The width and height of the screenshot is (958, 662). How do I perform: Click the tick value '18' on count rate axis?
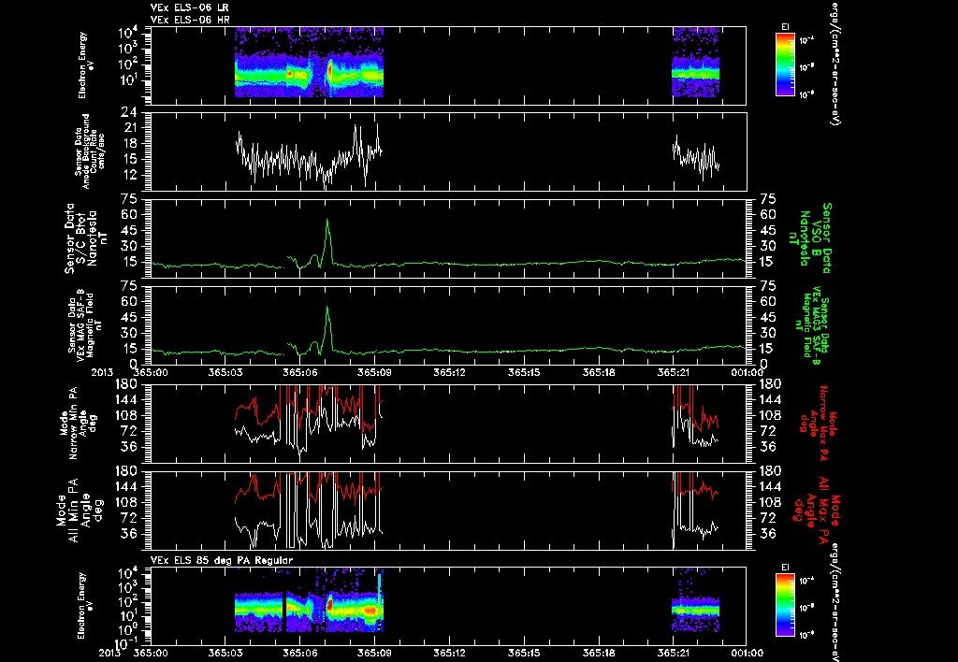[129, 143]
